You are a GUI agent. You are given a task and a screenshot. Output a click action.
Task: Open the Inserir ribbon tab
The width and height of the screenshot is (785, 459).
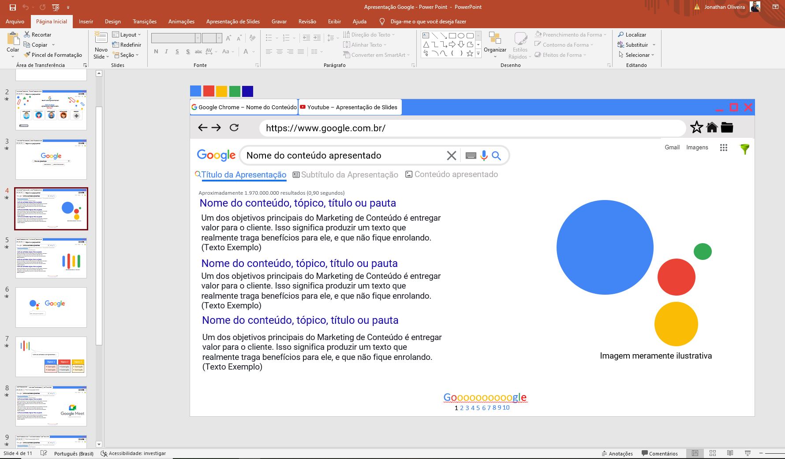86,22
